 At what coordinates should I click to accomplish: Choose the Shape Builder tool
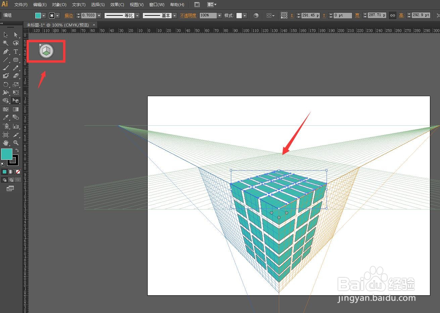tap(6, 101)
